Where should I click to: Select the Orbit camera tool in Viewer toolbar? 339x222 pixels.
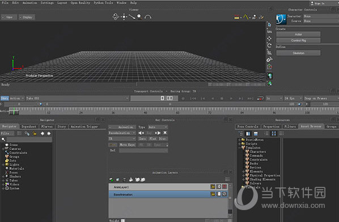click(116, 16)
